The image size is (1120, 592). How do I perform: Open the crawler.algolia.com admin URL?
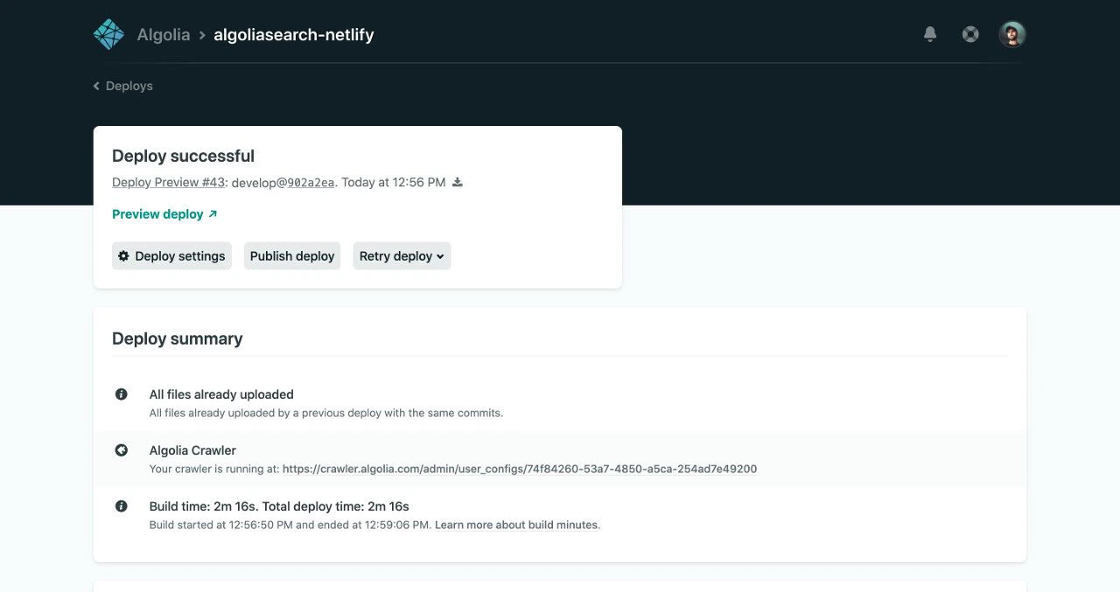pyautogui.click(x=520, y=469)
